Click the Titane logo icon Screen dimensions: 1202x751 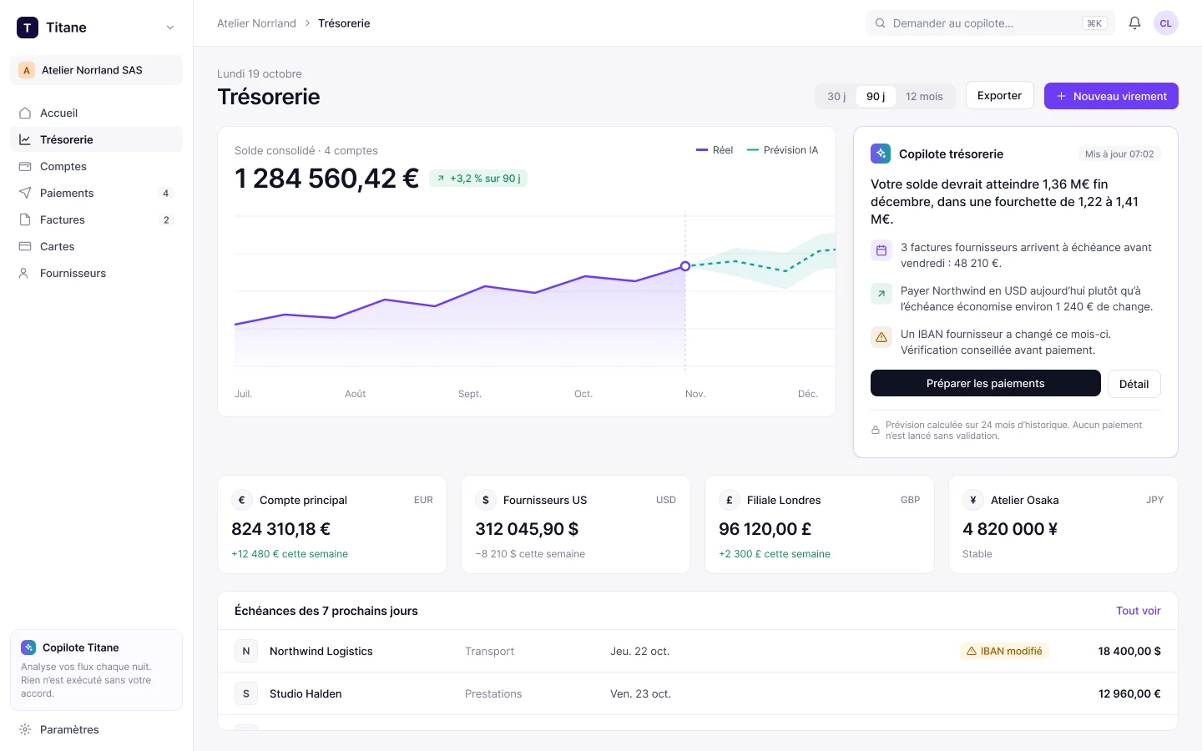[28, 28]
